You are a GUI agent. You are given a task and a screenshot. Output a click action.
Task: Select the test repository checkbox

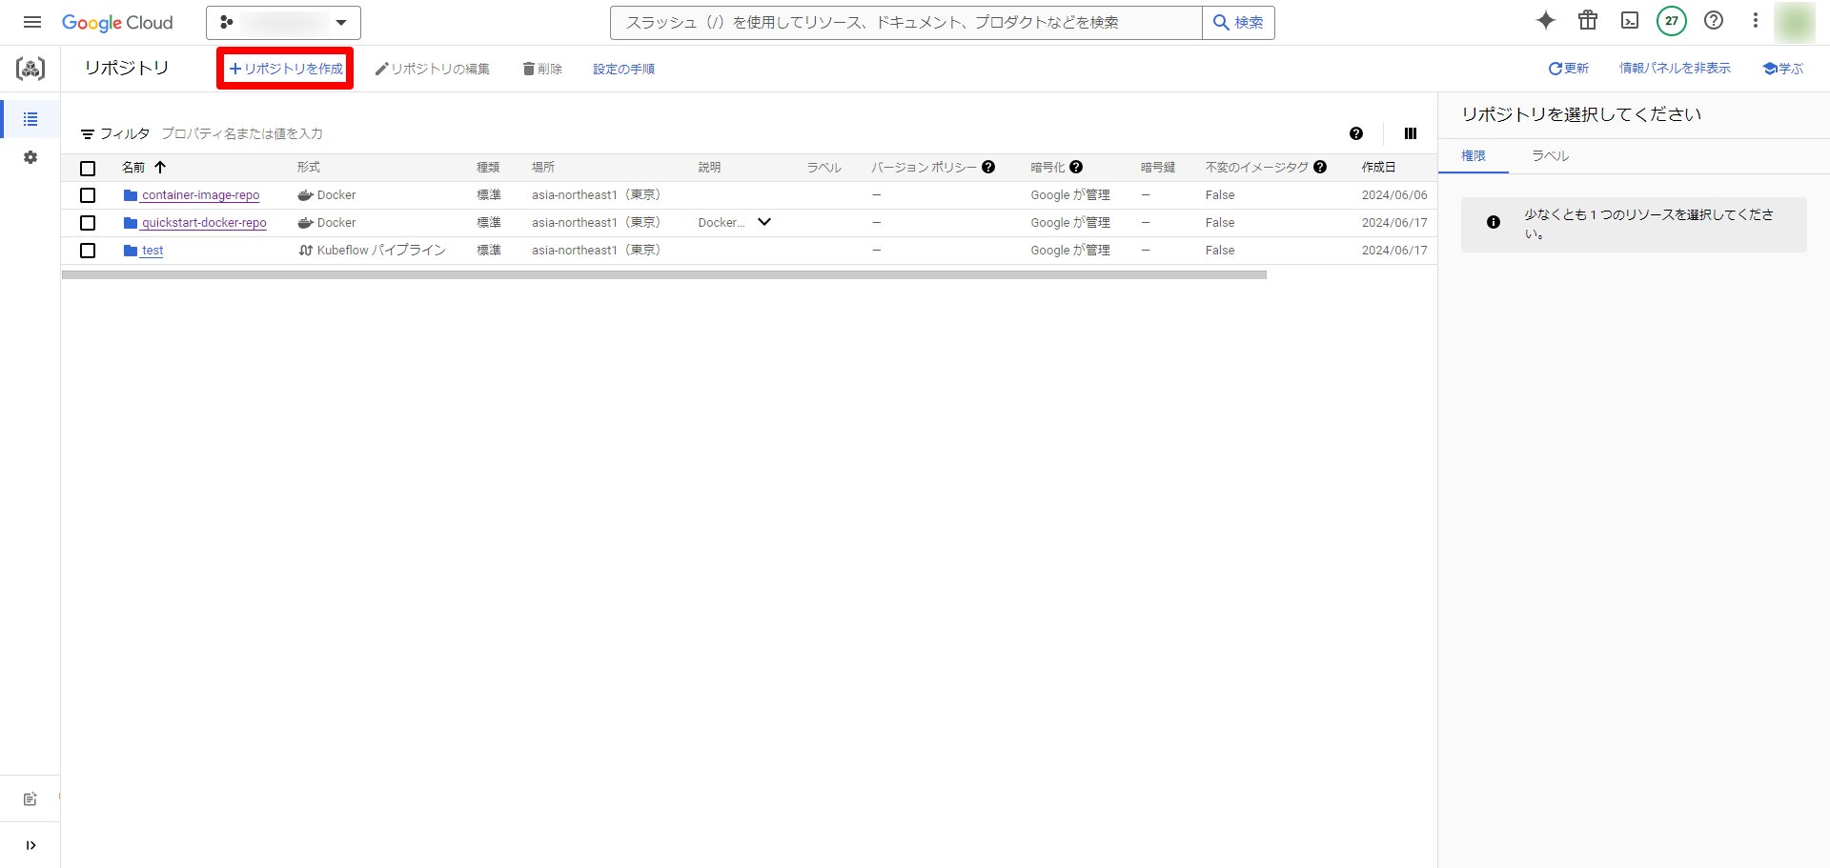click(x=88, y=250)
